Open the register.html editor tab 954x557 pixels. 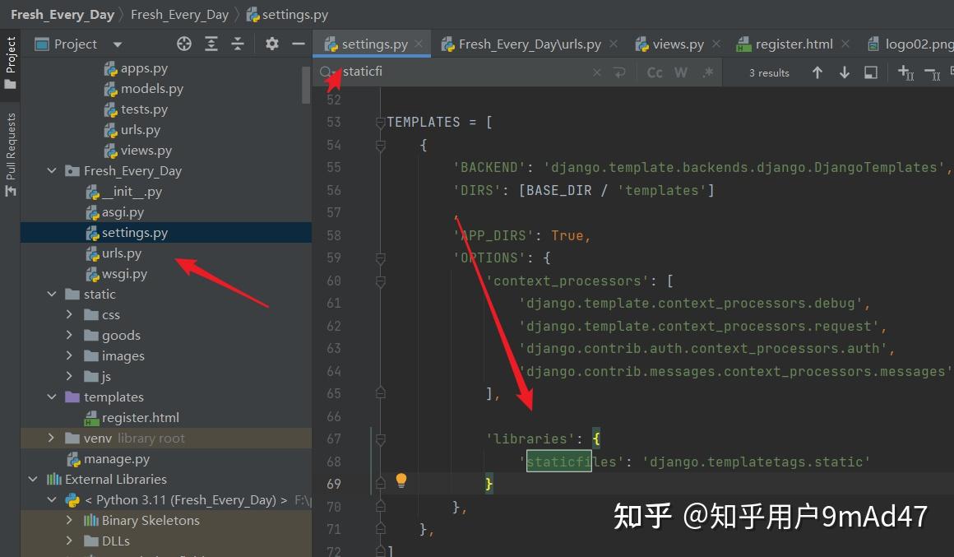coord(794,43)
